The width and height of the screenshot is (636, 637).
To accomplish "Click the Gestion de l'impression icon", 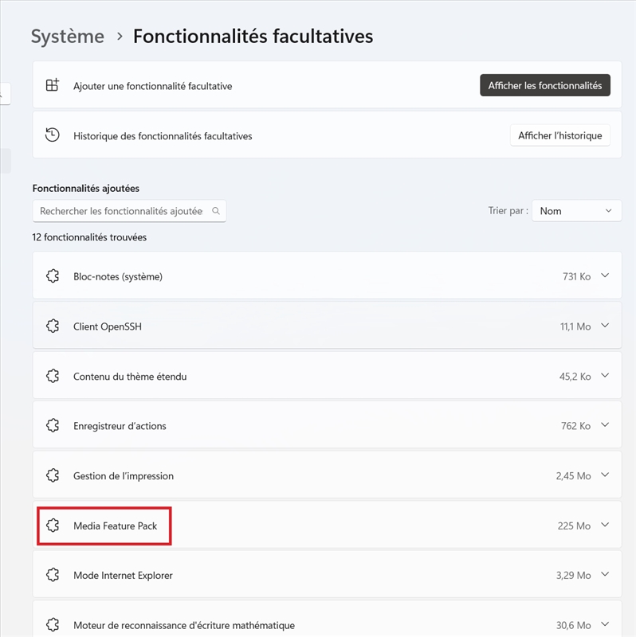I will 53,475.
